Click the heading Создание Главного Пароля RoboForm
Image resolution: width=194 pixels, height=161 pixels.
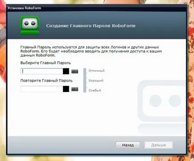click(91, 26)
